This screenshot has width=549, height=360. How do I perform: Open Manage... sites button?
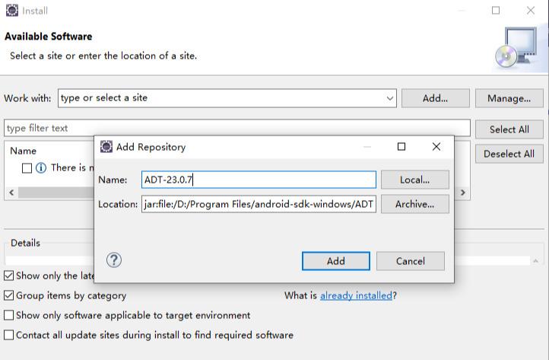[x=509, y=98]
